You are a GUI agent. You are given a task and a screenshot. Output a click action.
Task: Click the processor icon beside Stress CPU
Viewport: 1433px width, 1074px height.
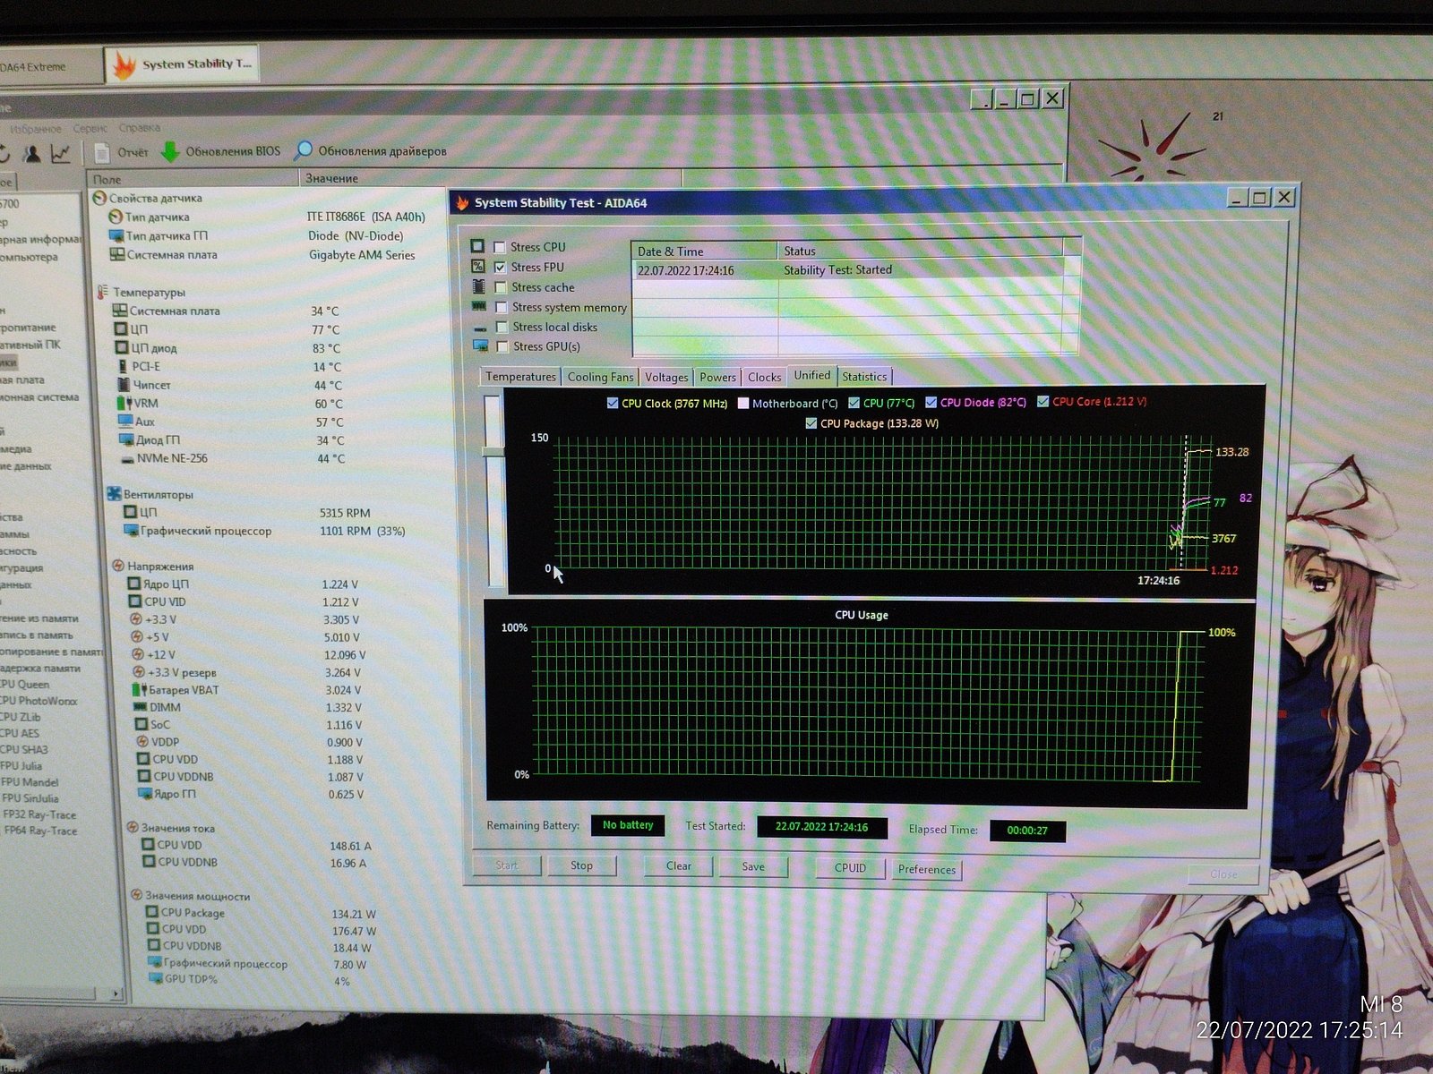477,246
